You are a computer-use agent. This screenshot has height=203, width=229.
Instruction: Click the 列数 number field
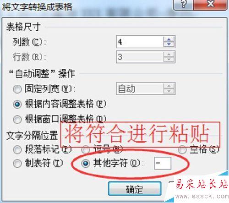click(140, 42)
